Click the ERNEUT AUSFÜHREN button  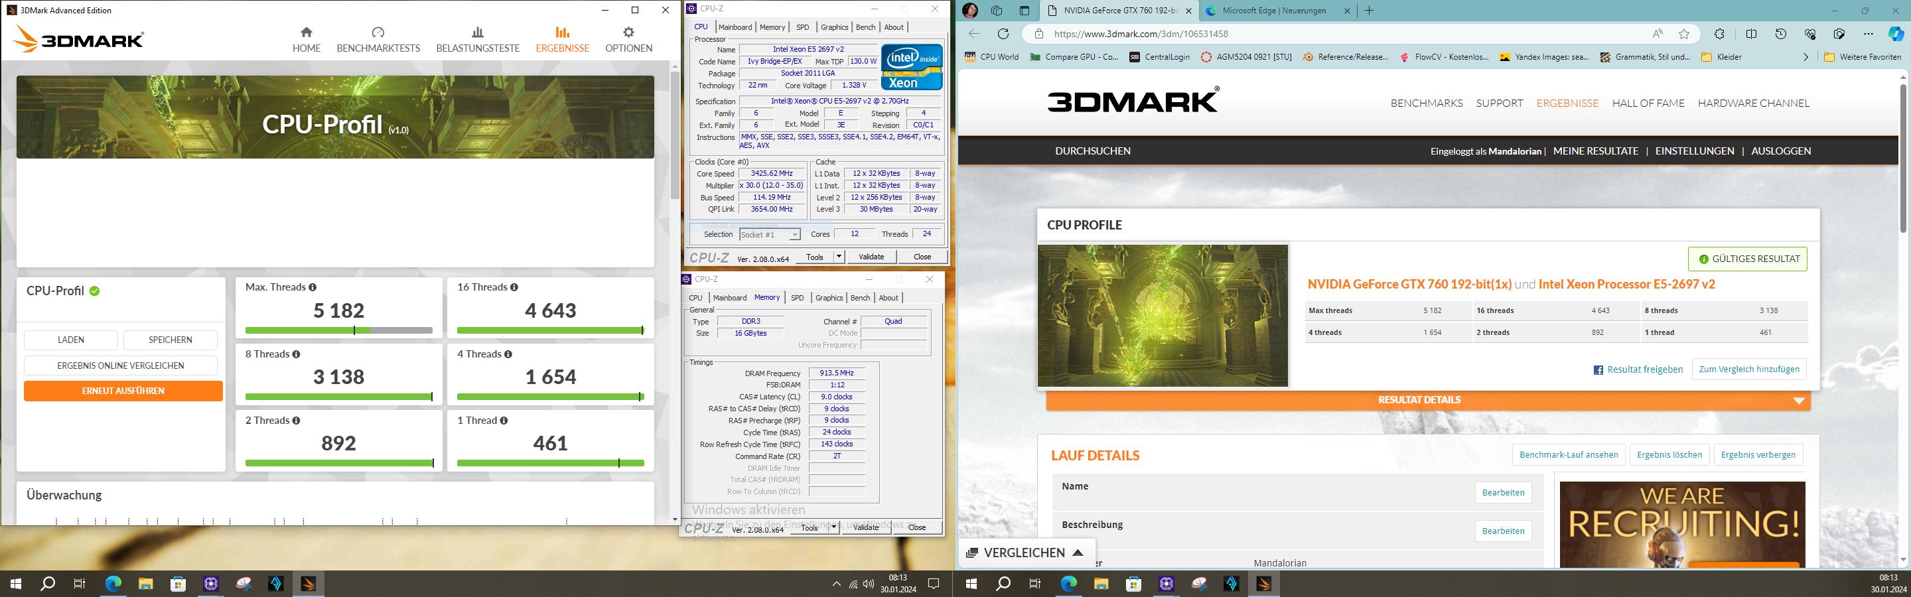click(123, 391)
